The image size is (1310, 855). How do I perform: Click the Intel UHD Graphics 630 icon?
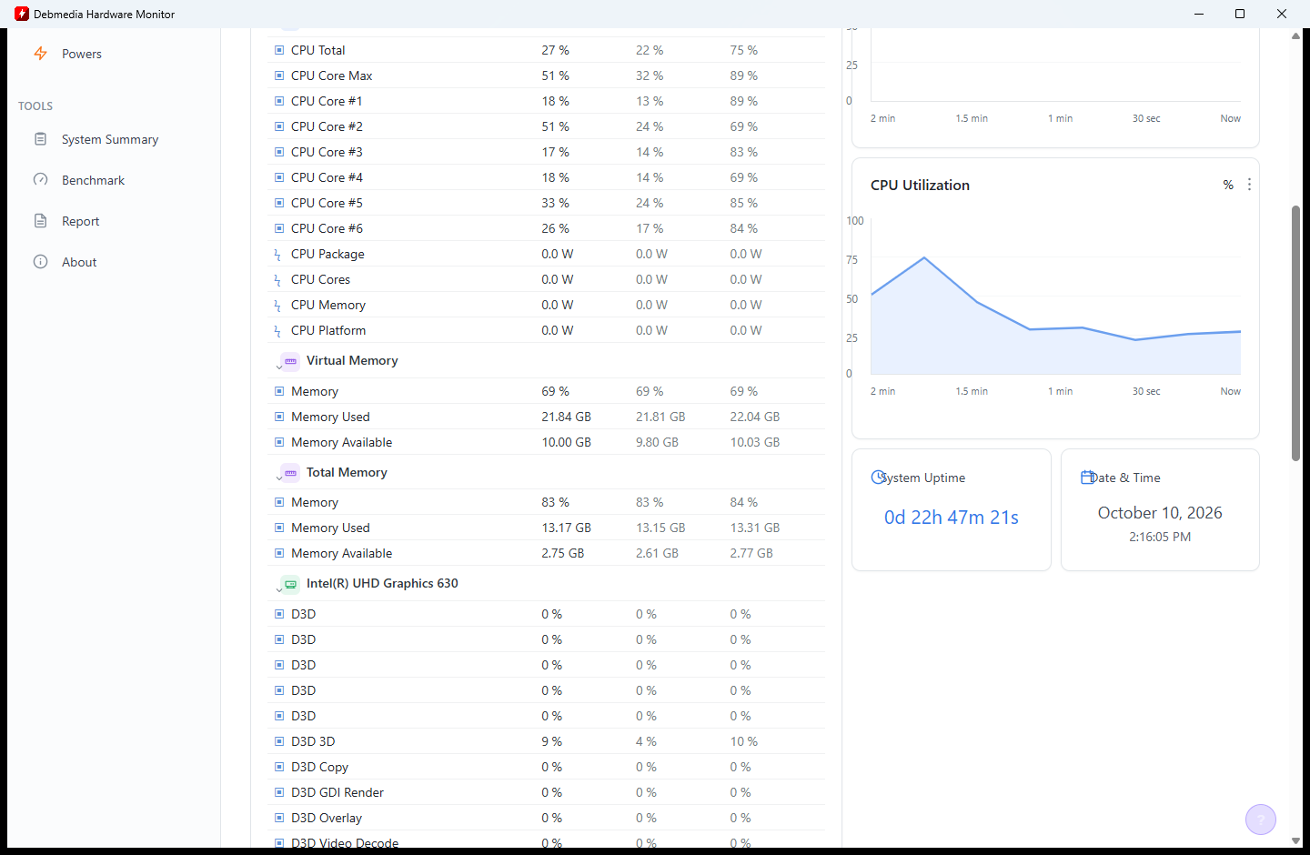290,584
